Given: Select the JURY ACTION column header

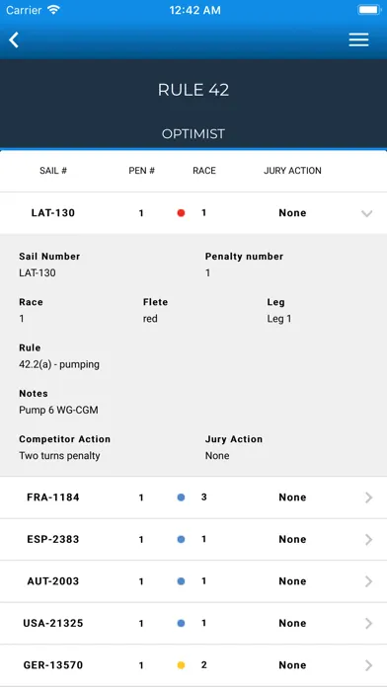Looking at the screenshot, I should (292, 171).
